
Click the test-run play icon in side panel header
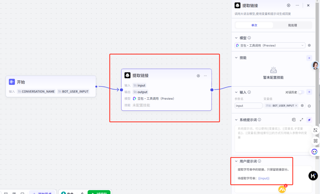pos(289,5)
